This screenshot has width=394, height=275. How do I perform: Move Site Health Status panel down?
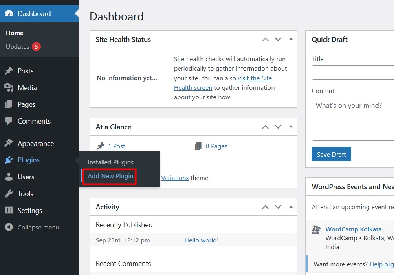coord(278,39)
